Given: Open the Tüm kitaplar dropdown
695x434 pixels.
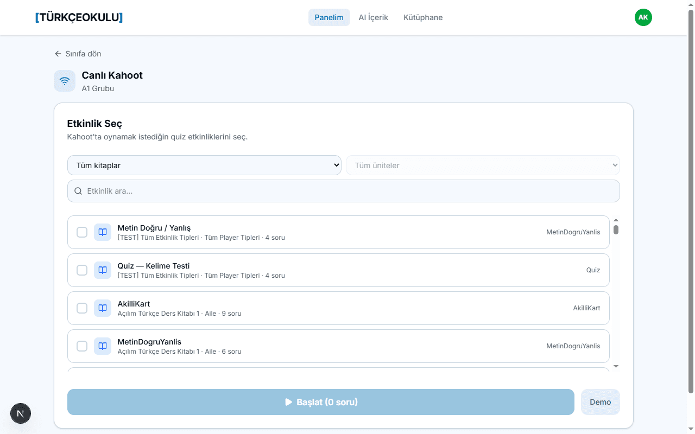Looking at the screenshot, I should [204, 165].
